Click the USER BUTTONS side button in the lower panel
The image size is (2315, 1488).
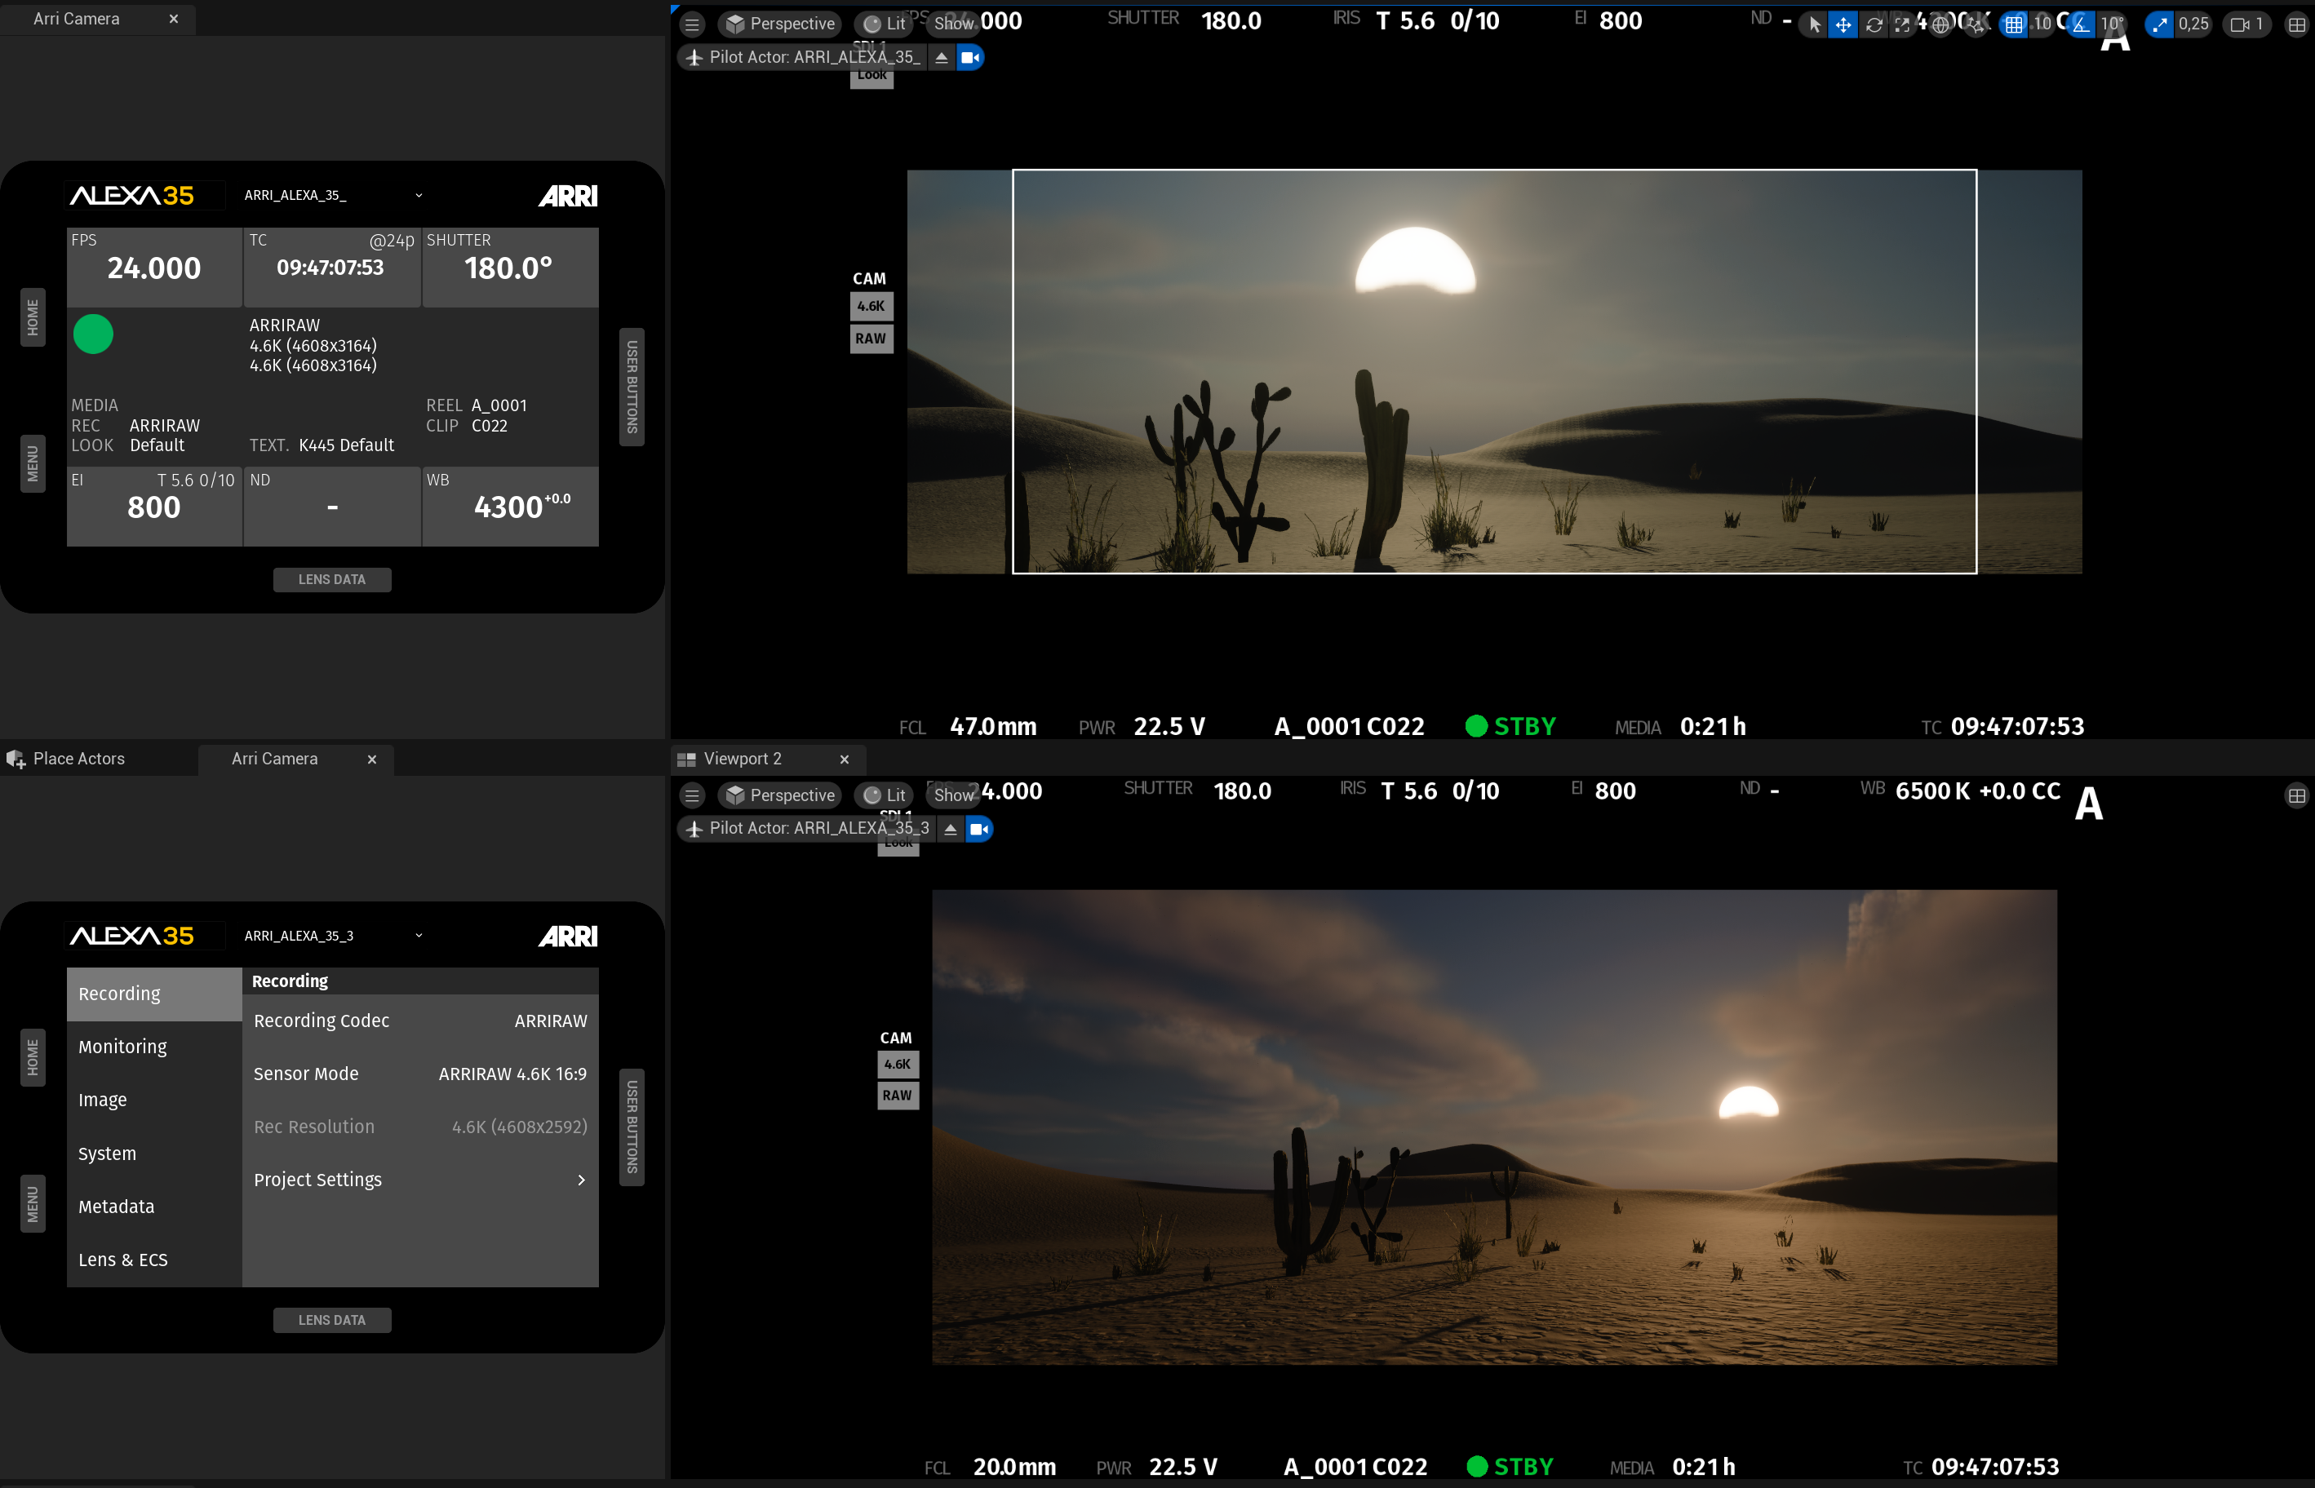tap(632, 1127)
